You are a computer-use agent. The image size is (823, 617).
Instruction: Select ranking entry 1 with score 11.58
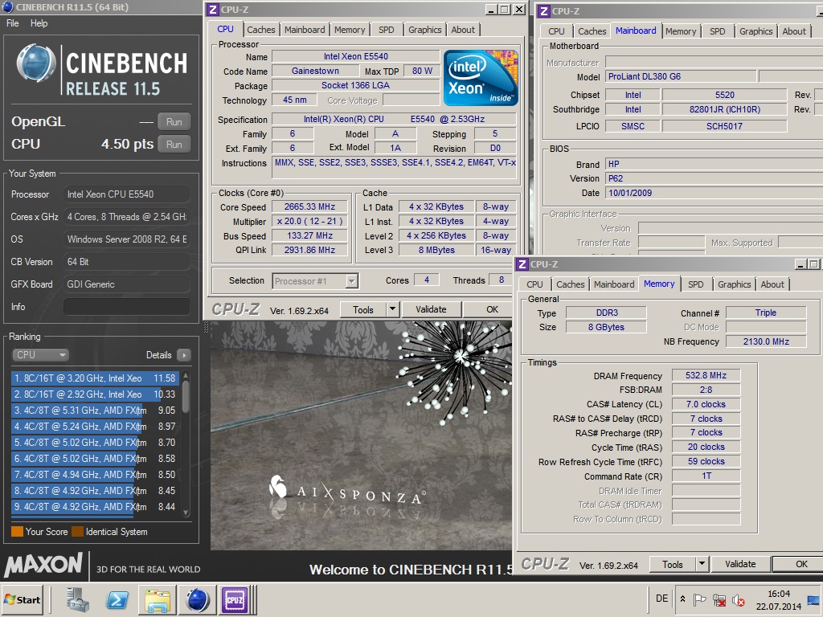95,378
